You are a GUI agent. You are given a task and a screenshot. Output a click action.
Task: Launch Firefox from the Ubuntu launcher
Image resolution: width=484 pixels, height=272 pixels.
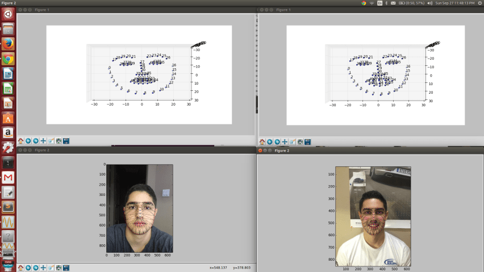8,44
